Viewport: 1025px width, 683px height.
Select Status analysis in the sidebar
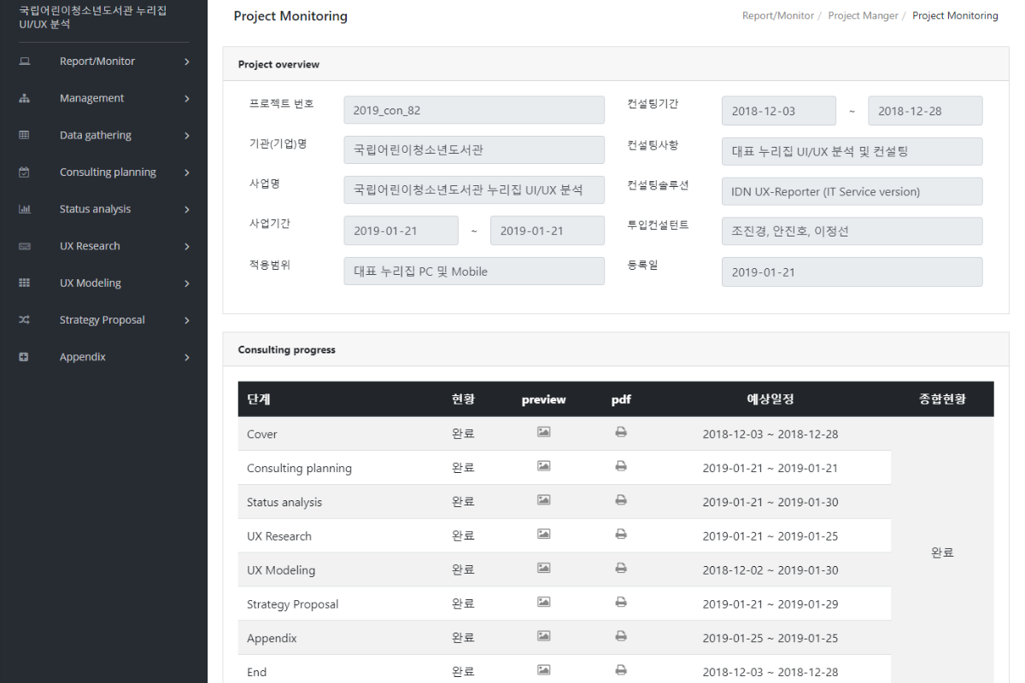click(x=95, y=209)
